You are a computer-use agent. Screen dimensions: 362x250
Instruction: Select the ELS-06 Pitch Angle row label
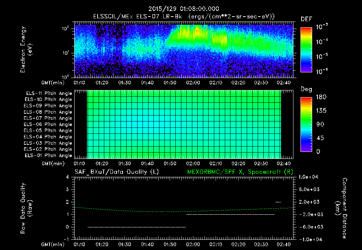48,125
